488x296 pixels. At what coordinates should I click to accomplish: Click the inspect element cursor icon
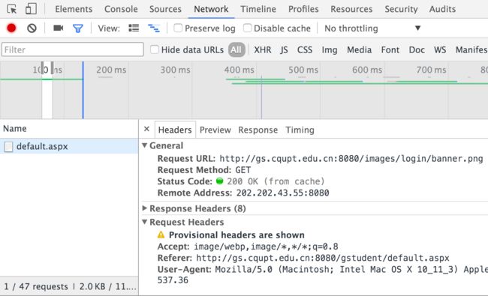[11, 9]
